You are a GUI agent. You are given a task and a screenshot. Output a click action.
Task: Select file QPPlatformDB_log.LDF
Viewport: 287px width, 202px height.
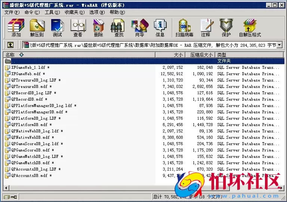[x=144, y=118]
